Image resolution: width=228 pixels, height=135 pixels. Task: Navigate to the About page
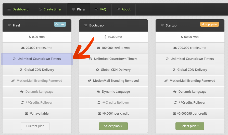[124, 9]
